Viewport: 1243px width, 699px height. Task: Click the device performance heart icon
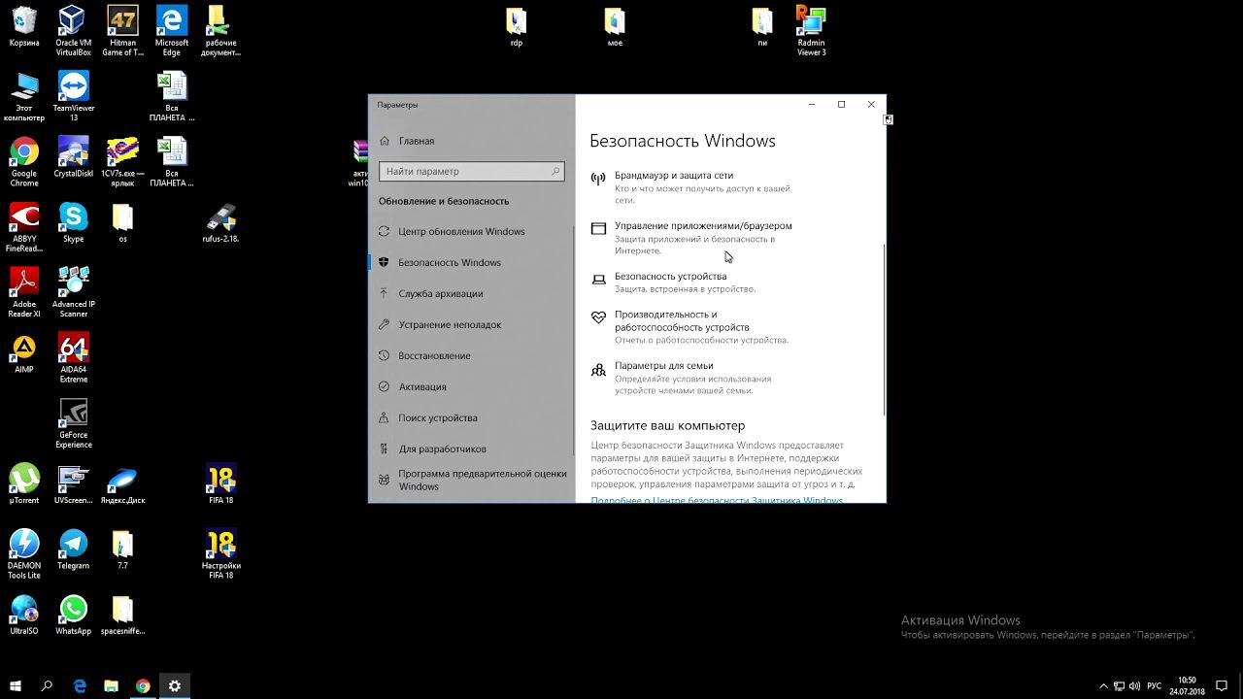(598, 316)
